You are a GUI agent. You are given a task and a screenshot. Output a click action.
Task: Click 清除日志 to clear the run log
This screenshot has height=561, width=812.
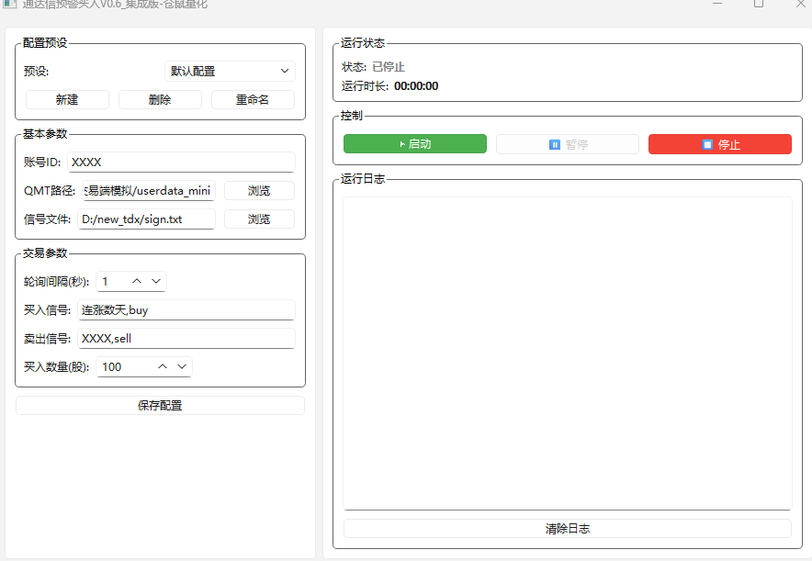pos(567,529)
